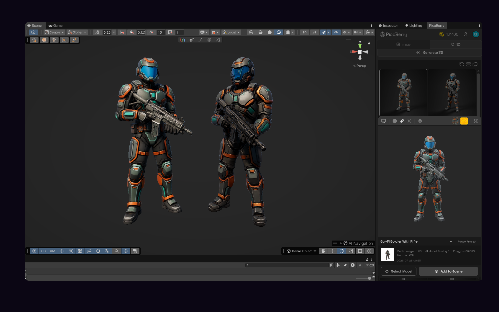Switch to the 3D mode tab in PicoBerry

[x=456, y=44]
